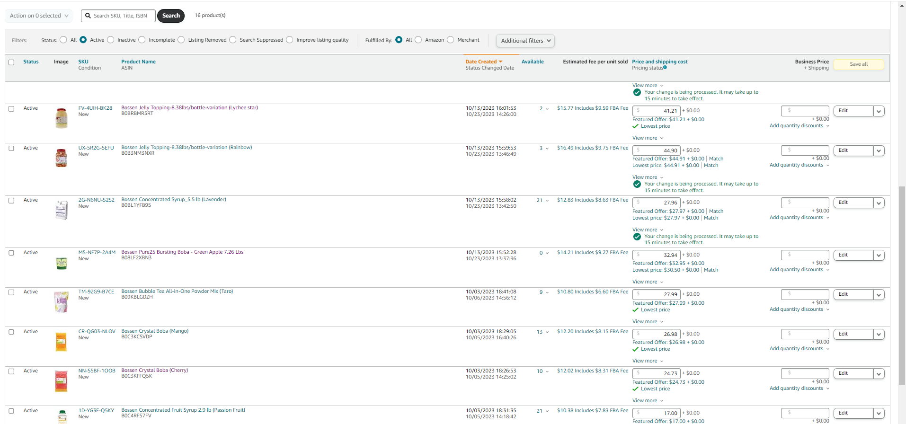Open Edit dropdown arrow for Lavender row
The height and width of the screenshot is (424, 906).
(x=879, y=203)
